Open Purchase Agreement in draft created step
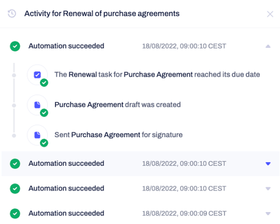The width and height of the screenshot is (280, 224). click(x=89, y=105)
